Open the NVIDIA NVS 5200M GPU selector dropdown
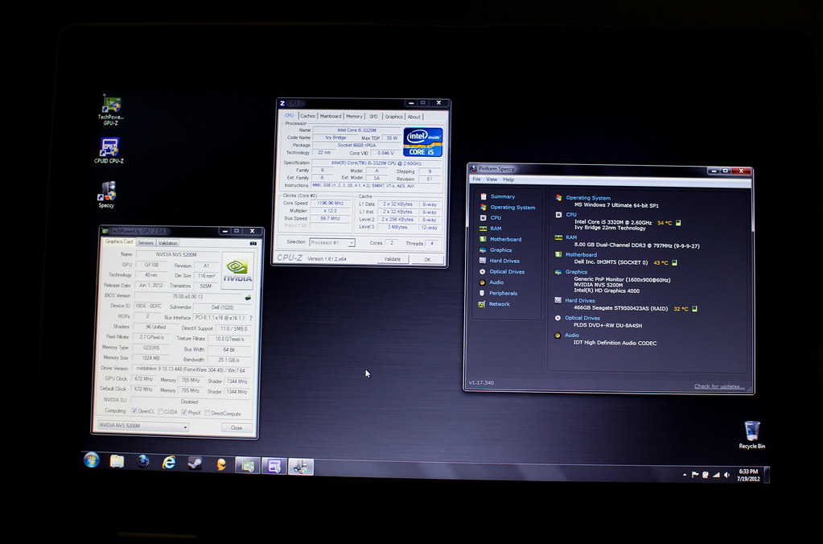This screenshot has width=823, height=544. coord(142,426)
